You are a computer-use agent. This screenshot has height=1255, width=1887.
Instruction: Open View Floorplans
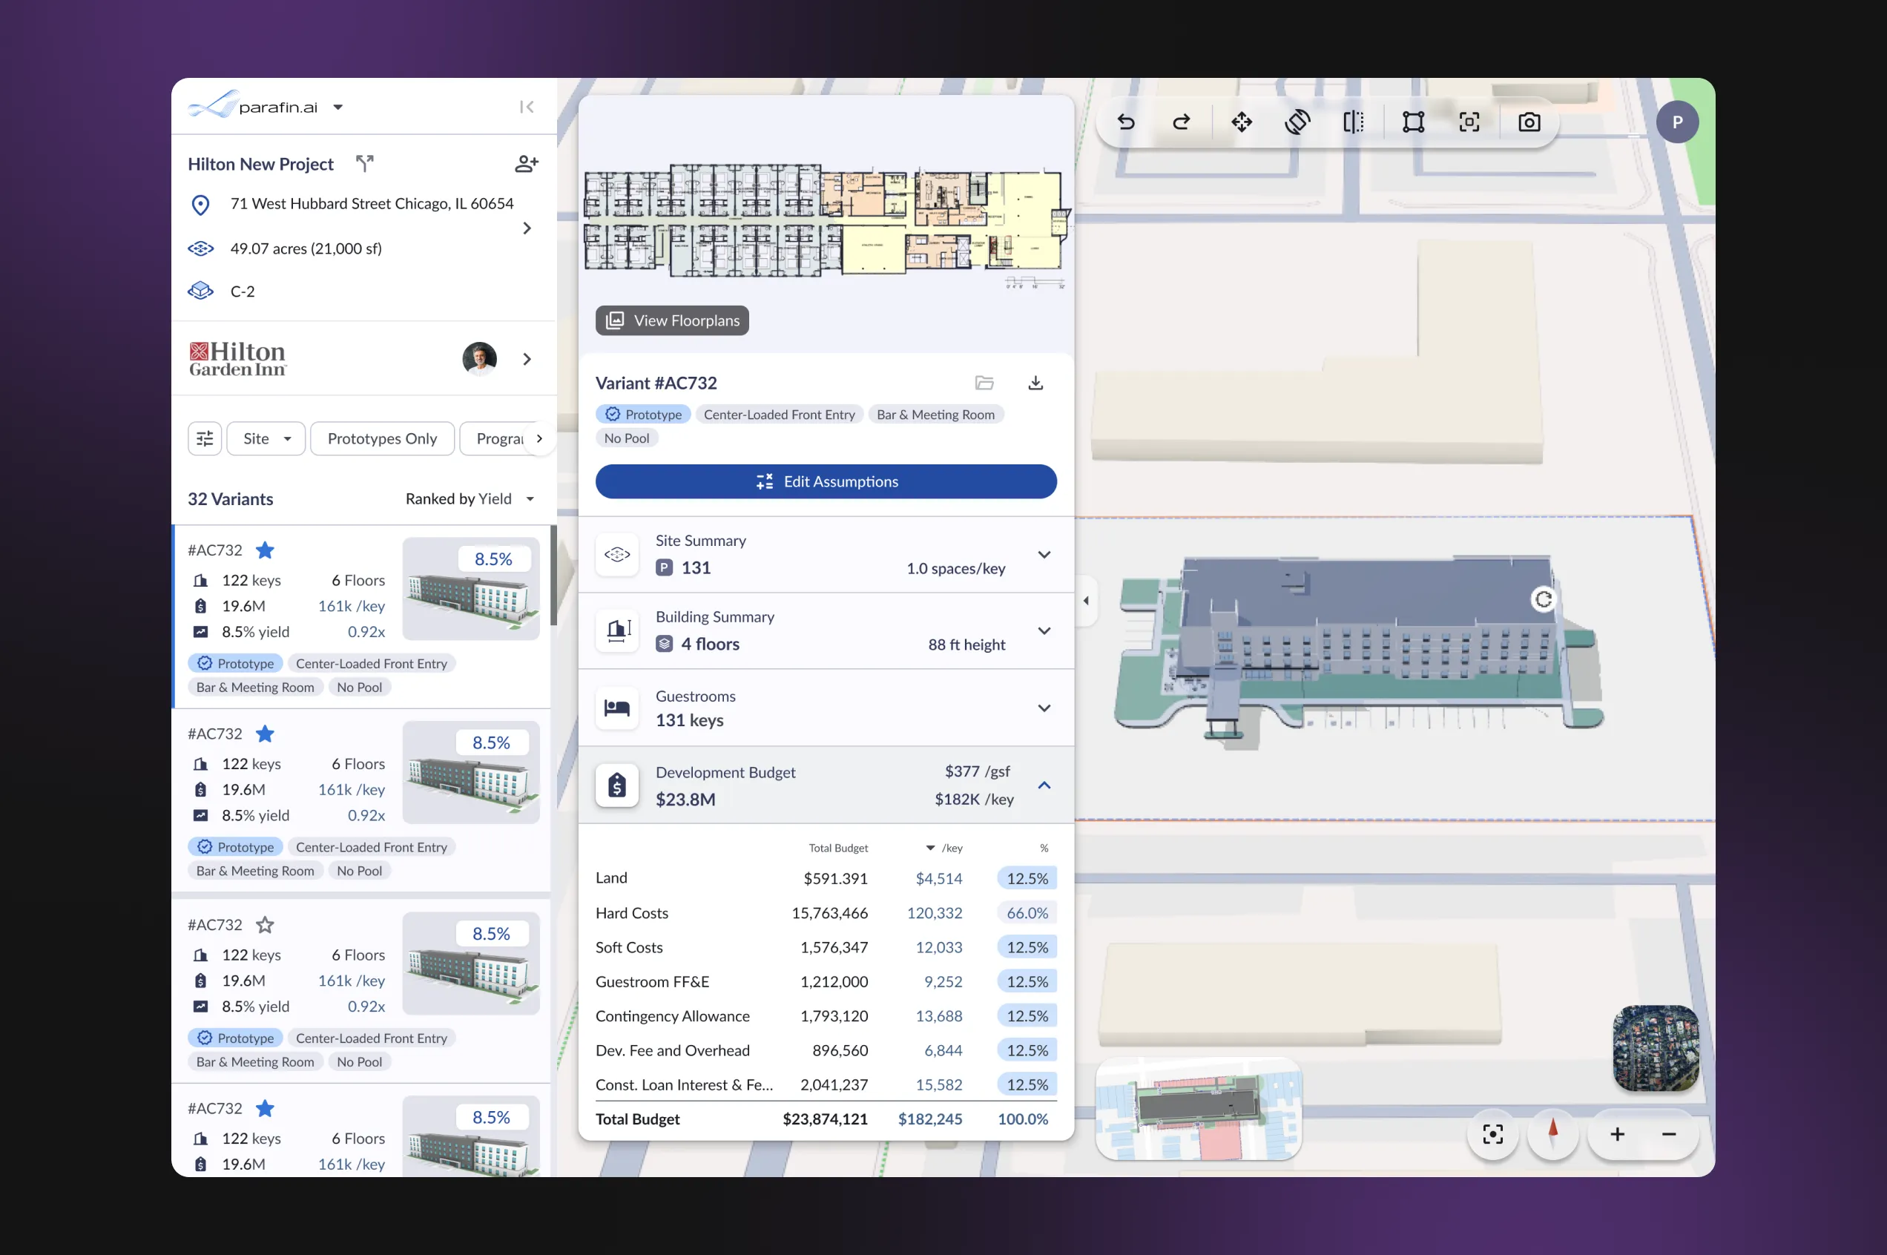pyautogui.click(x=671, y=321)
